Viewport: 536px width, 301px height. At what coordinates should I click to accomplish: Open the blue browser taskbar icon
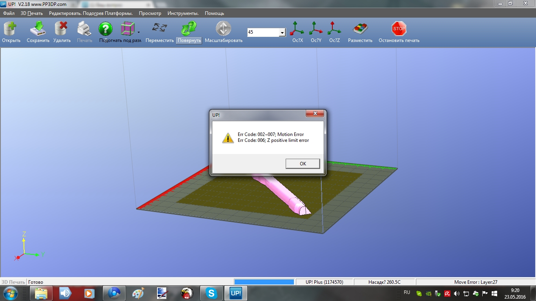[x=114, y=293]
